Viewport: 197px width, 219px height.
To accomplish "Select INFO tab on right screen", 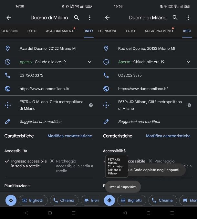I will pos(187,31).
